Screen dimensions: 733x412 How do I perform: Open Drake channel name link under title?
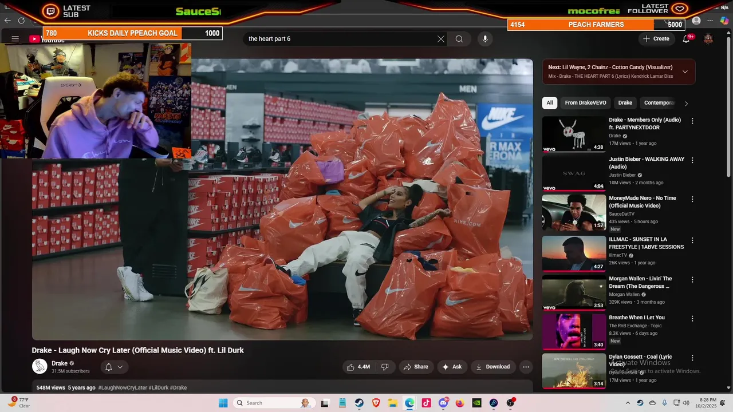(60, 363)
